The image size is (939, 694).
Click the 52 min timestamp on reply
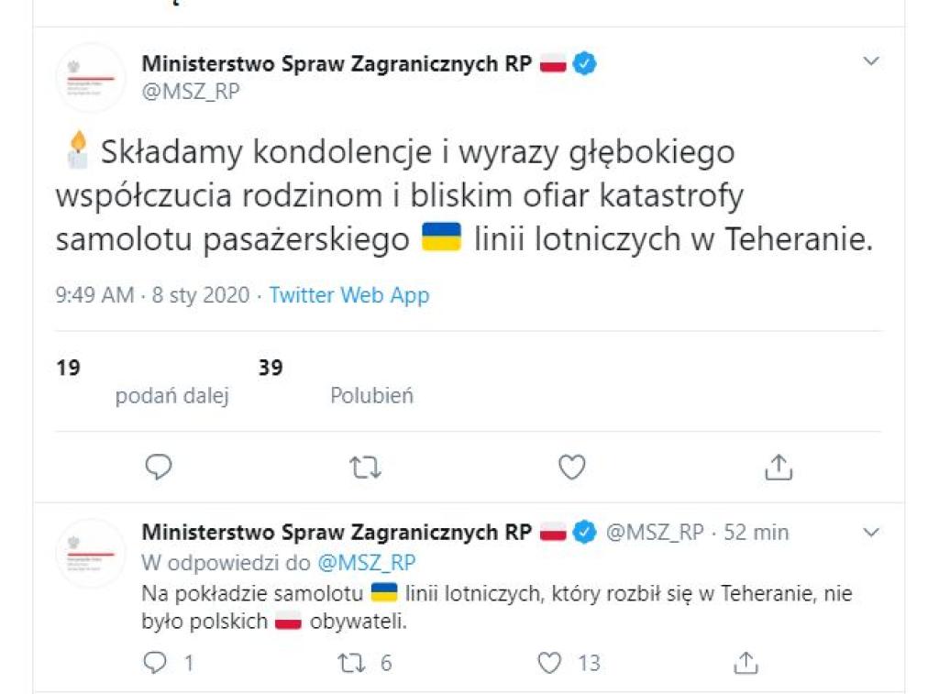756,532
